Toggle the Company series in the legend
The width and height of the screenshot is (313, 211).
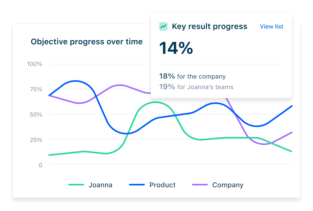228,185
